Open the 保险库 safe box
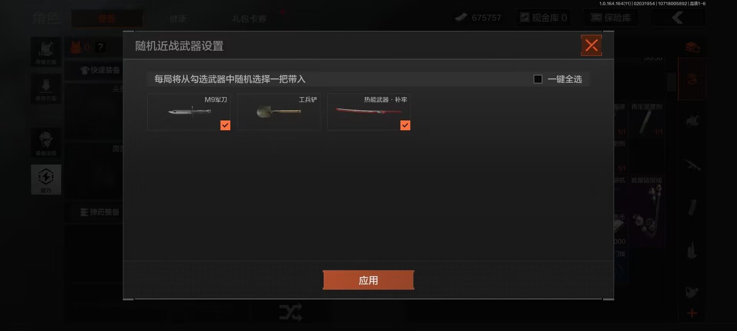 pos(611,18)
